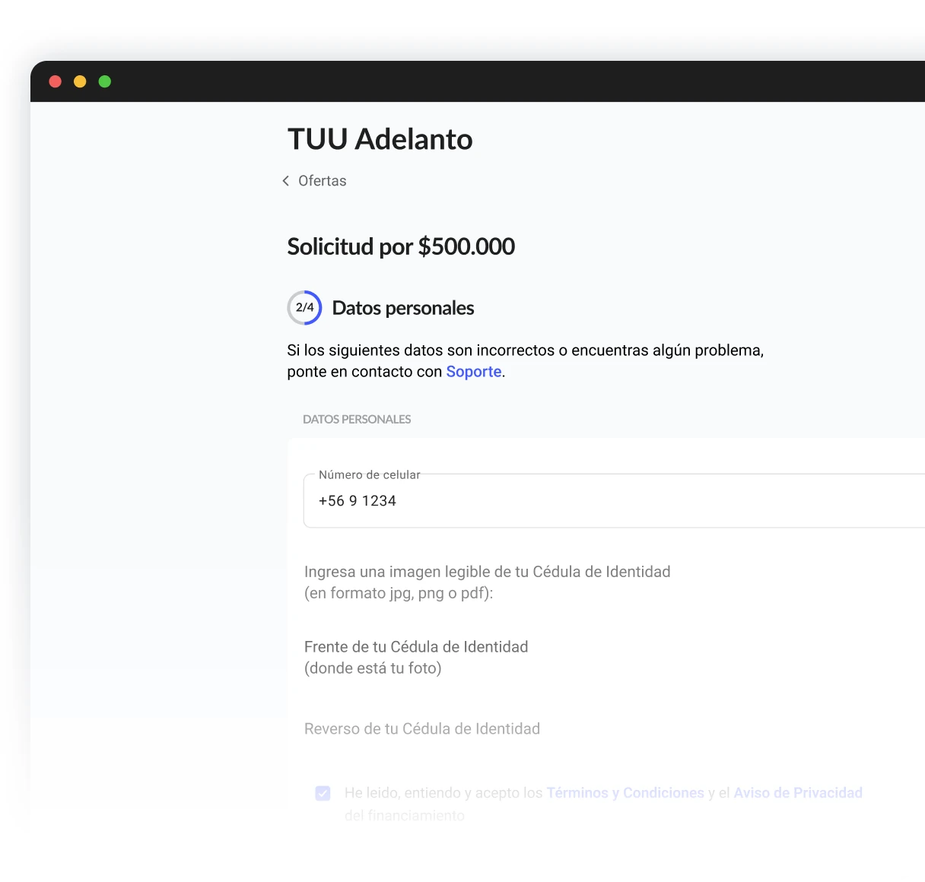The width and height of the screenshot is (925, 882).
Task: Click the Solicitud por $500.000 heading
Action: point(401,246)
